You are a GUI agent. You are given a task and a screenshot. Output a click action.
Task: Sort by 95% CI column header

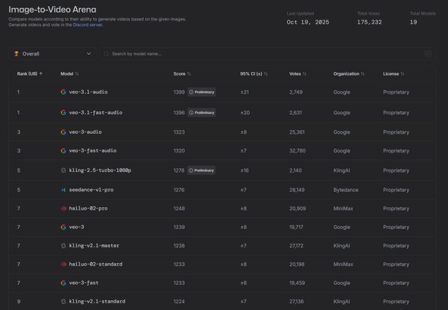pyautogui.click(x=254, y=74)
